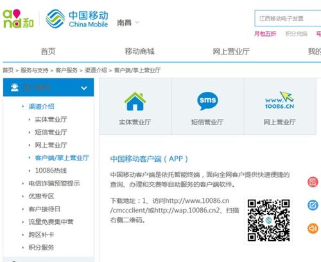The width and height of the screenshot is (321, 262).
Task: Open the 南昌 city dropdown
Action: pyautogui.click(x=128, y=22)
